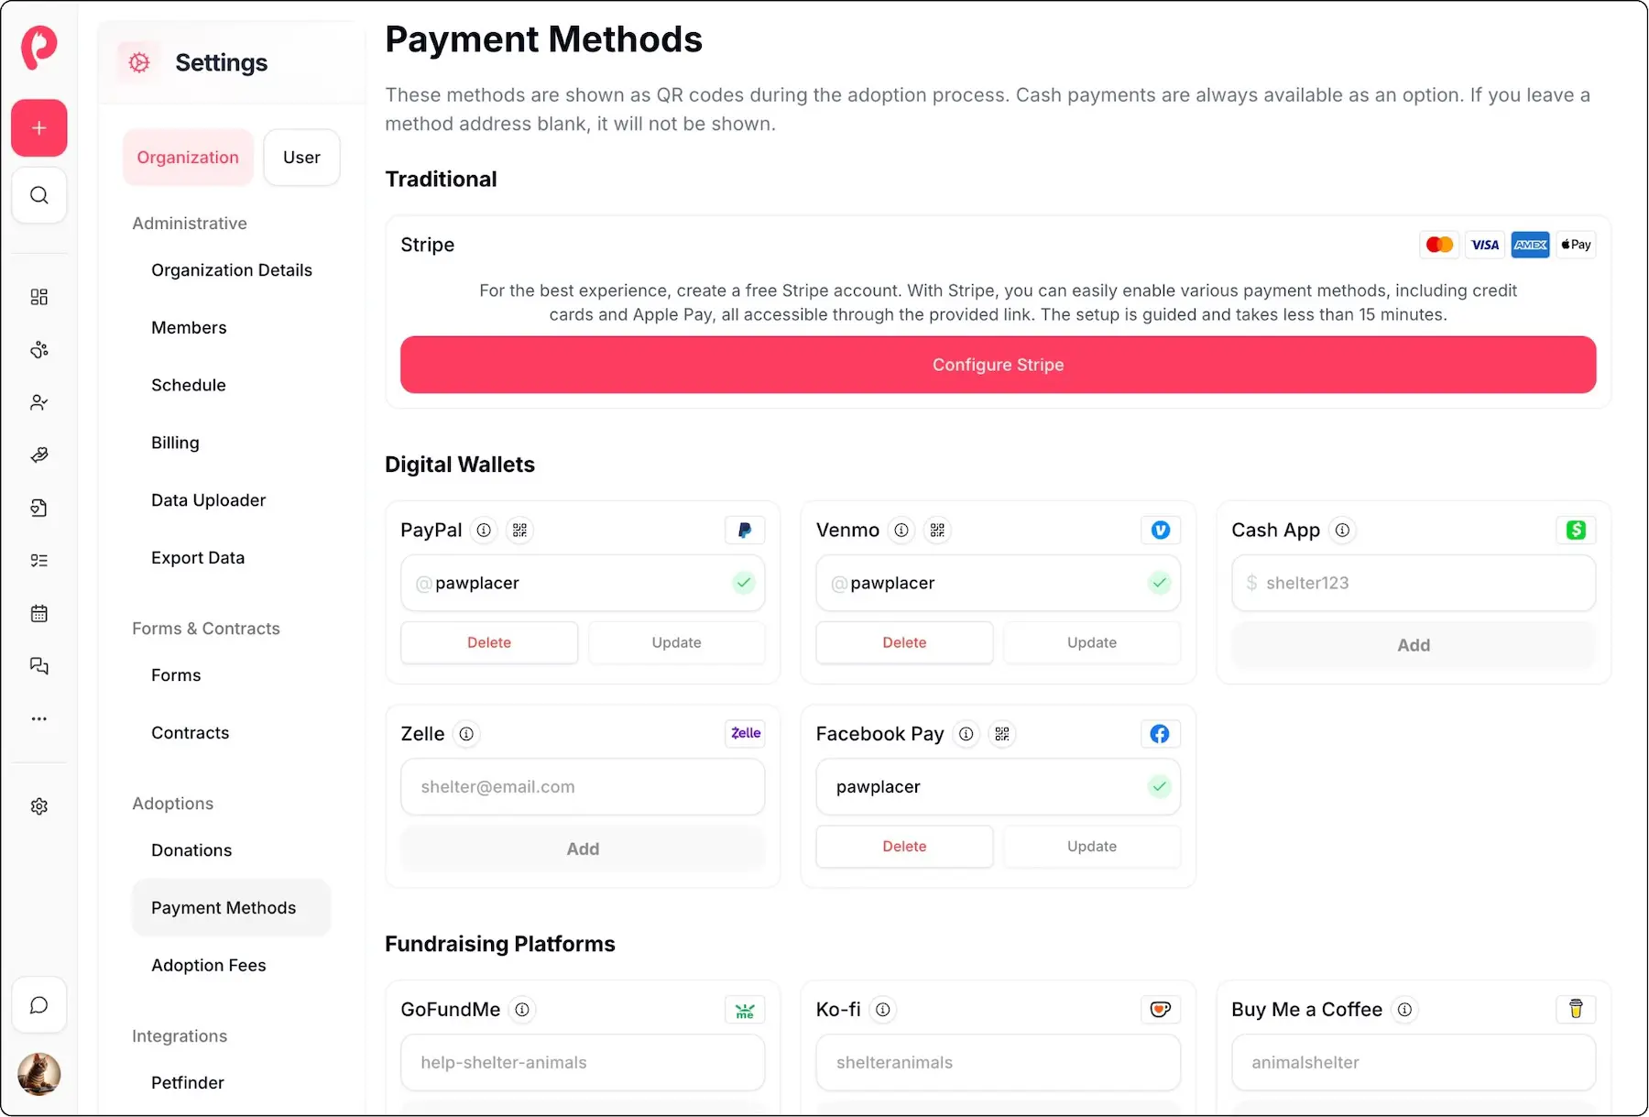Delete the Venmo payment method
This screenshot has width=1649, height=1117.
[903, 642]
